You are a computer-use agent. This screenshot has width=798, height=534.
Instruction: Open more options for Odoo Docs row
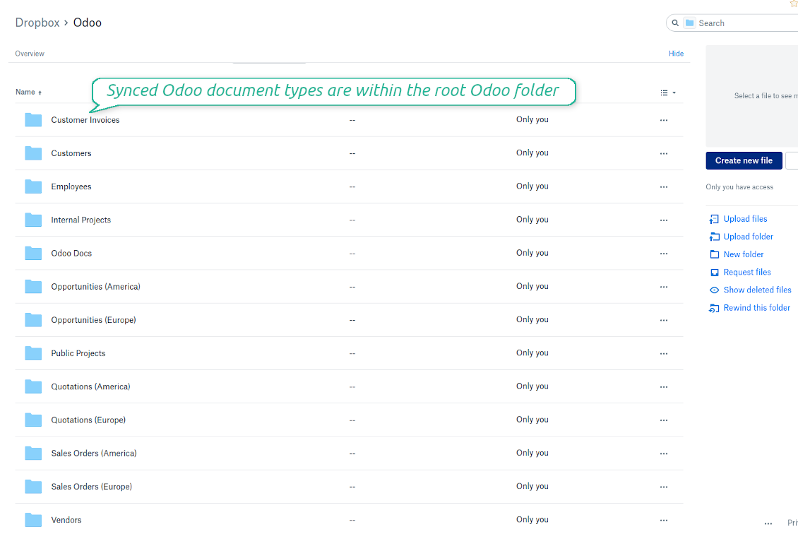[x=664, y=254]
